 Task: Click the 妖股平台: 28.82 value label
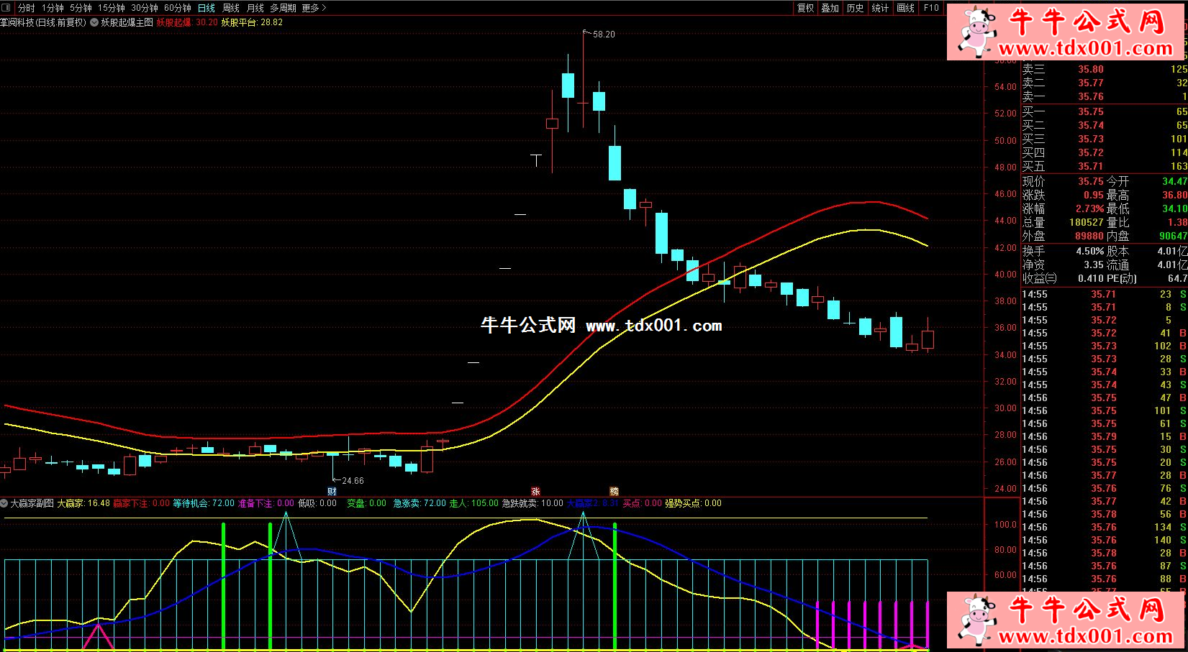pyautogui.click(x=252, y=22)
